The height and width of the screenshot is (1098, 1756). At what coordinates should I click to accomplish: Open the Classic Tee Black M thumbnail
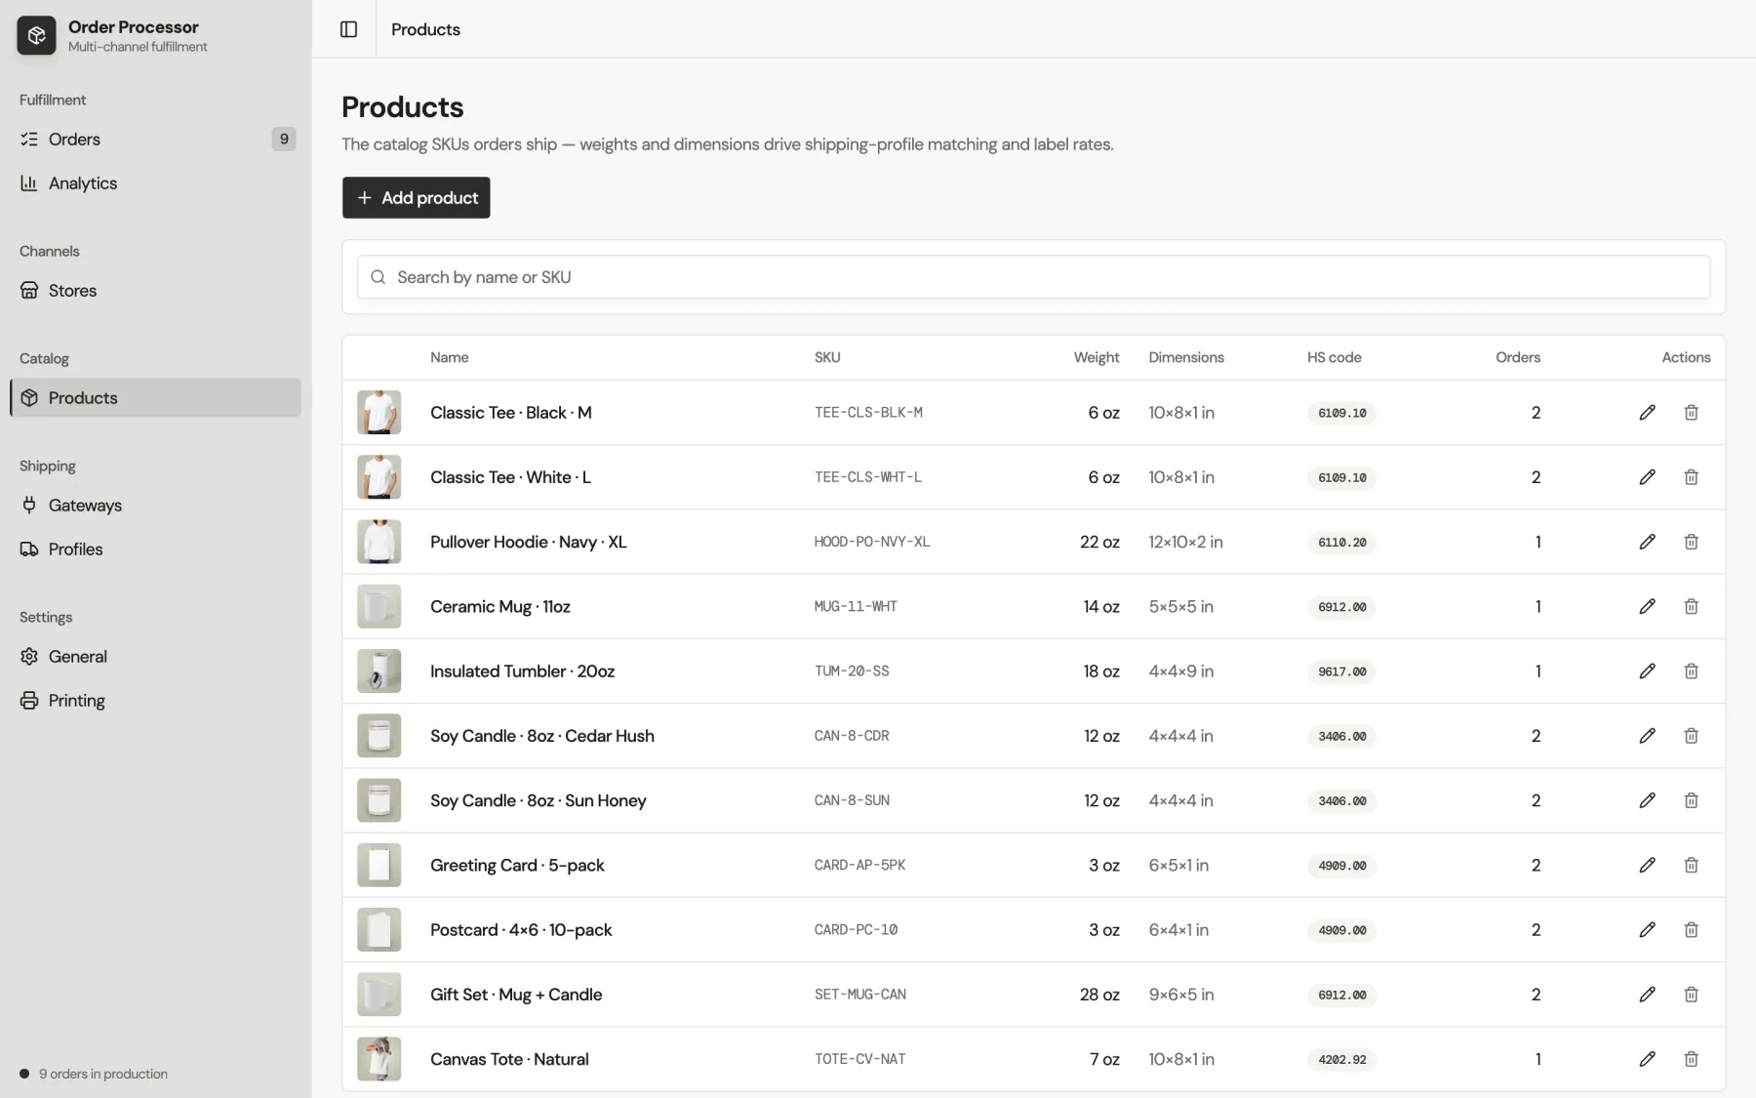click(x=379, y=413)
